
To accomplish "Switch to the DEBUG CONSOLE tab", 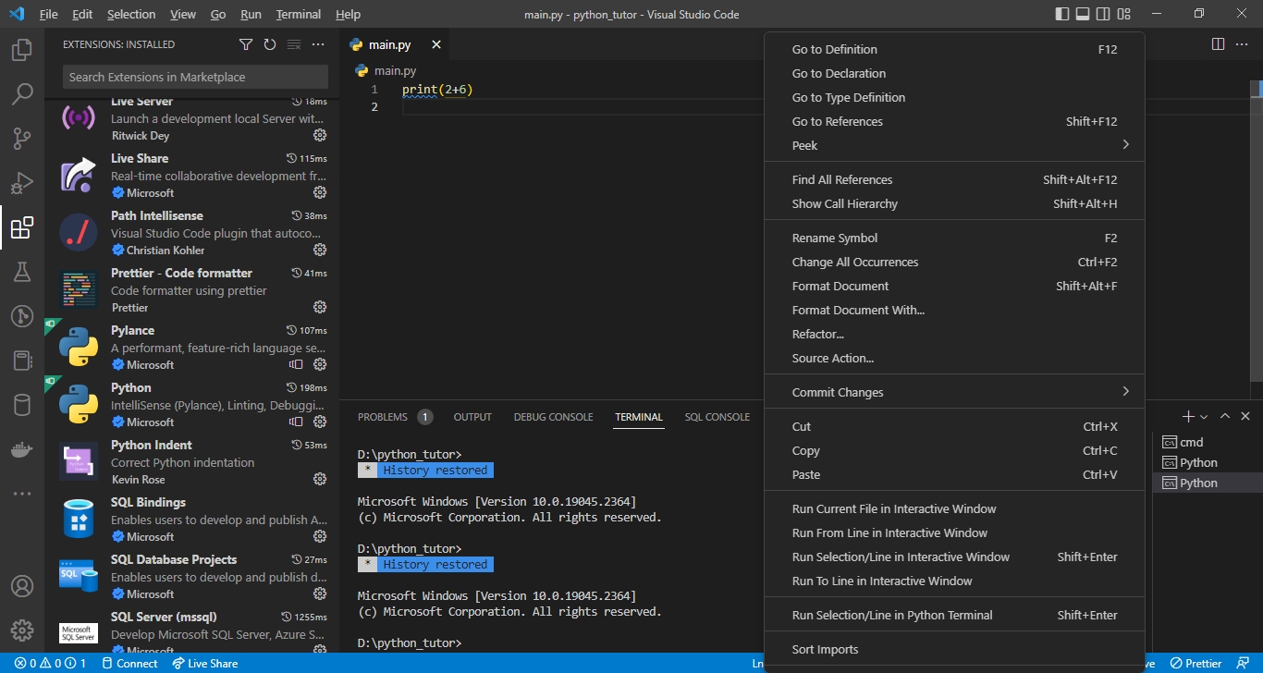I will [553, 417].
